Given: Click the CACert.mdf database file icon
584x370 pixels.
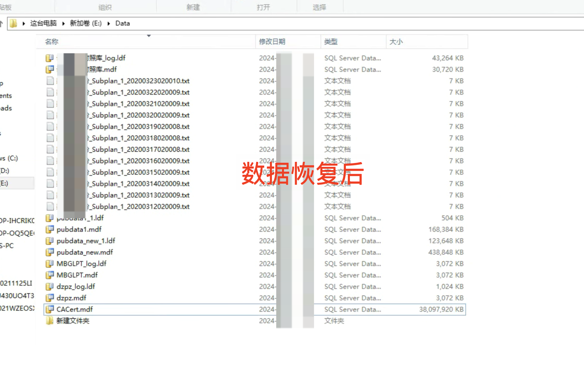Looking at the screenshot, I should tap(50, 309).
